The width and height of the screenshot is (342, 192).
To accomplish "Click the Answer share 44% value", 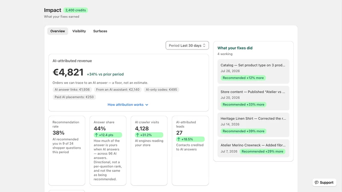I will pos(100,128).
